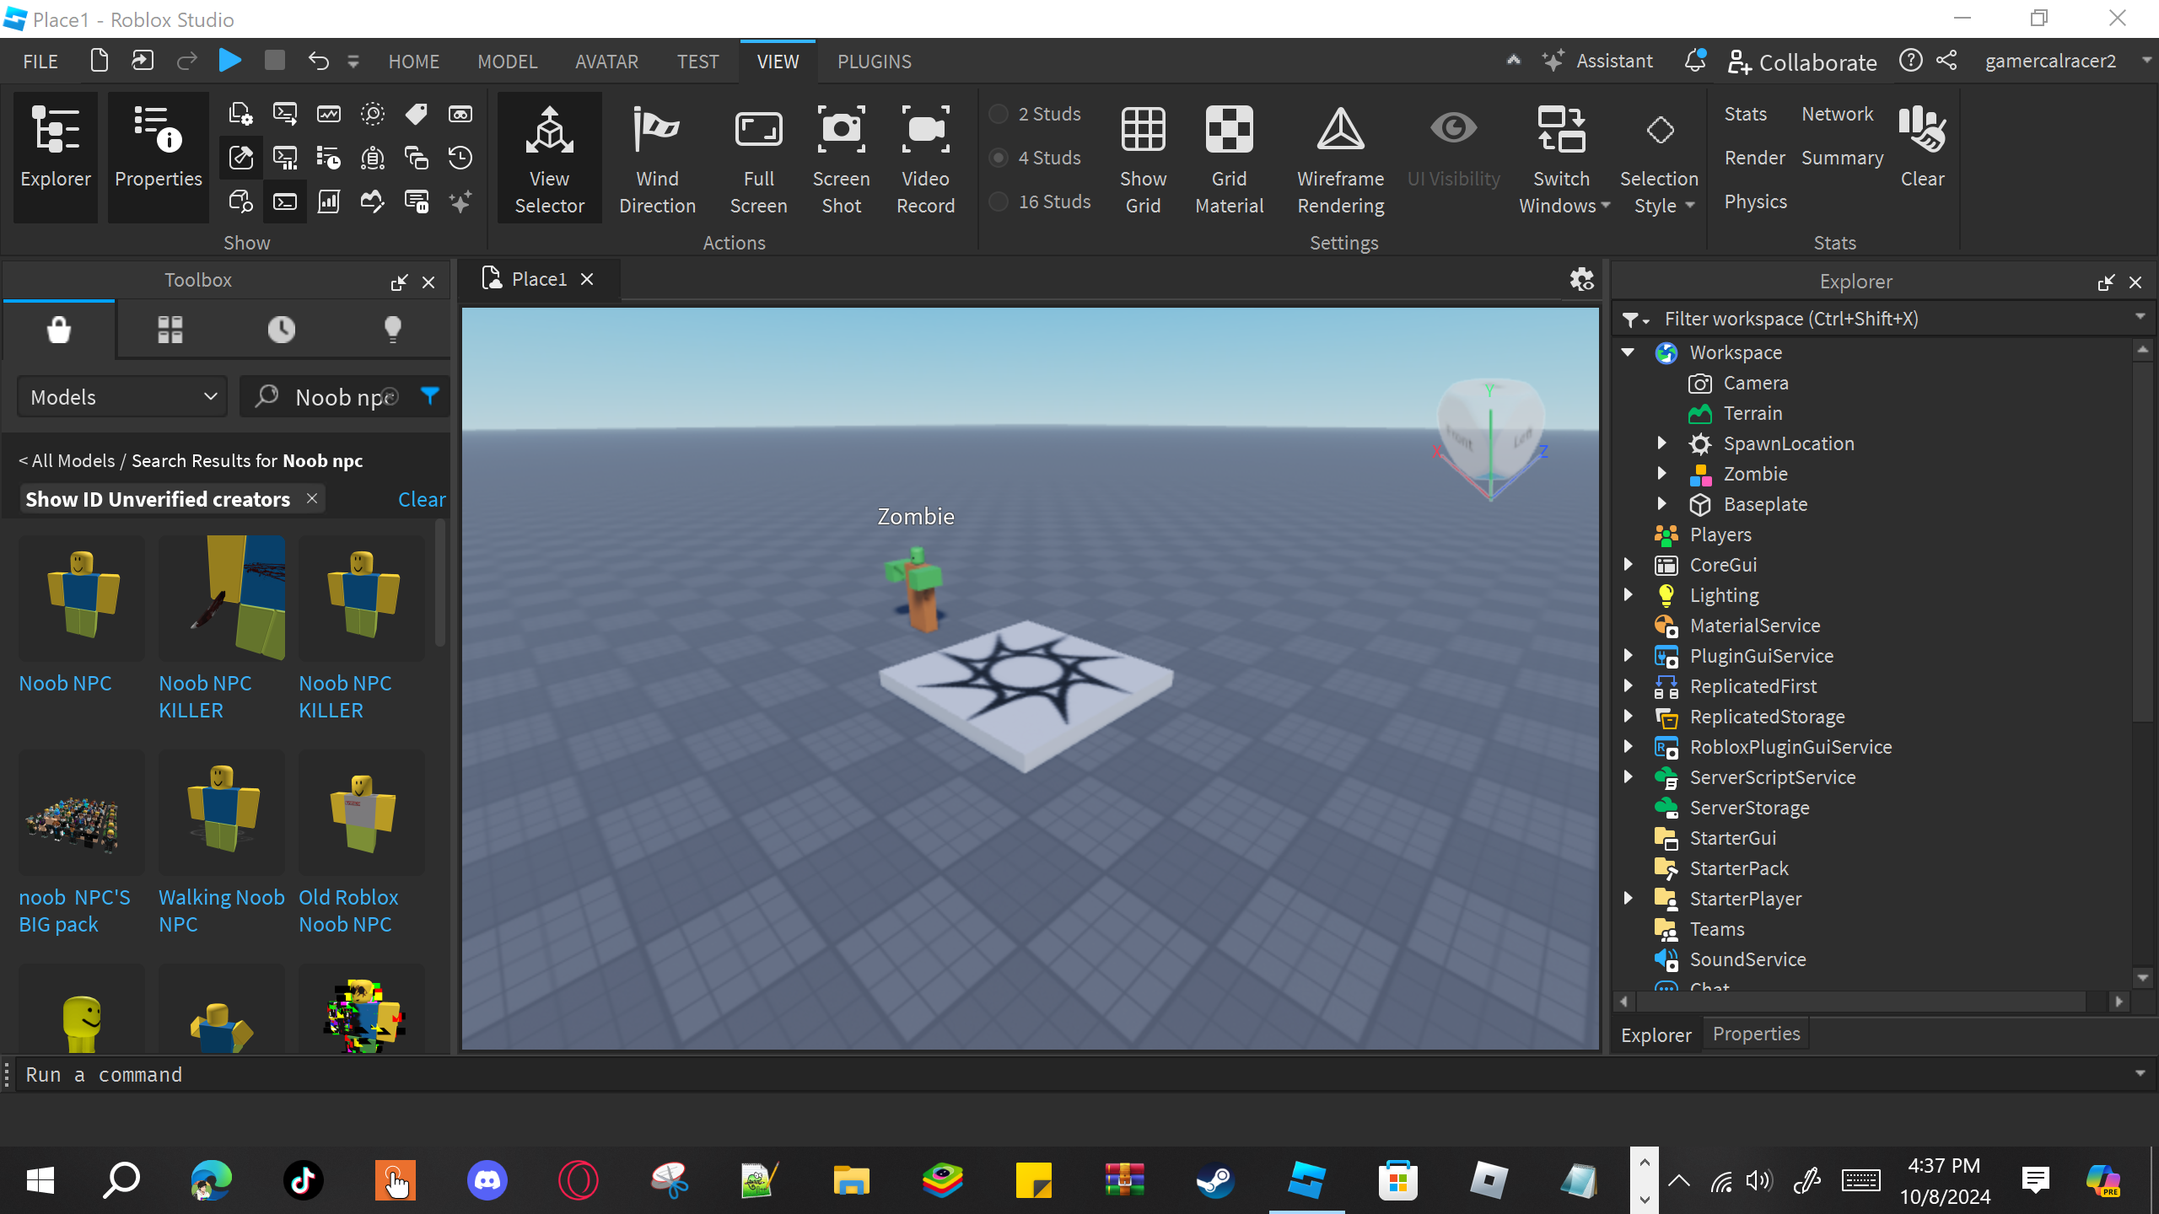This screenshot has width=2159, height=1214.
Task: Select the 16 Studs radio option
Action: [999, 201]
